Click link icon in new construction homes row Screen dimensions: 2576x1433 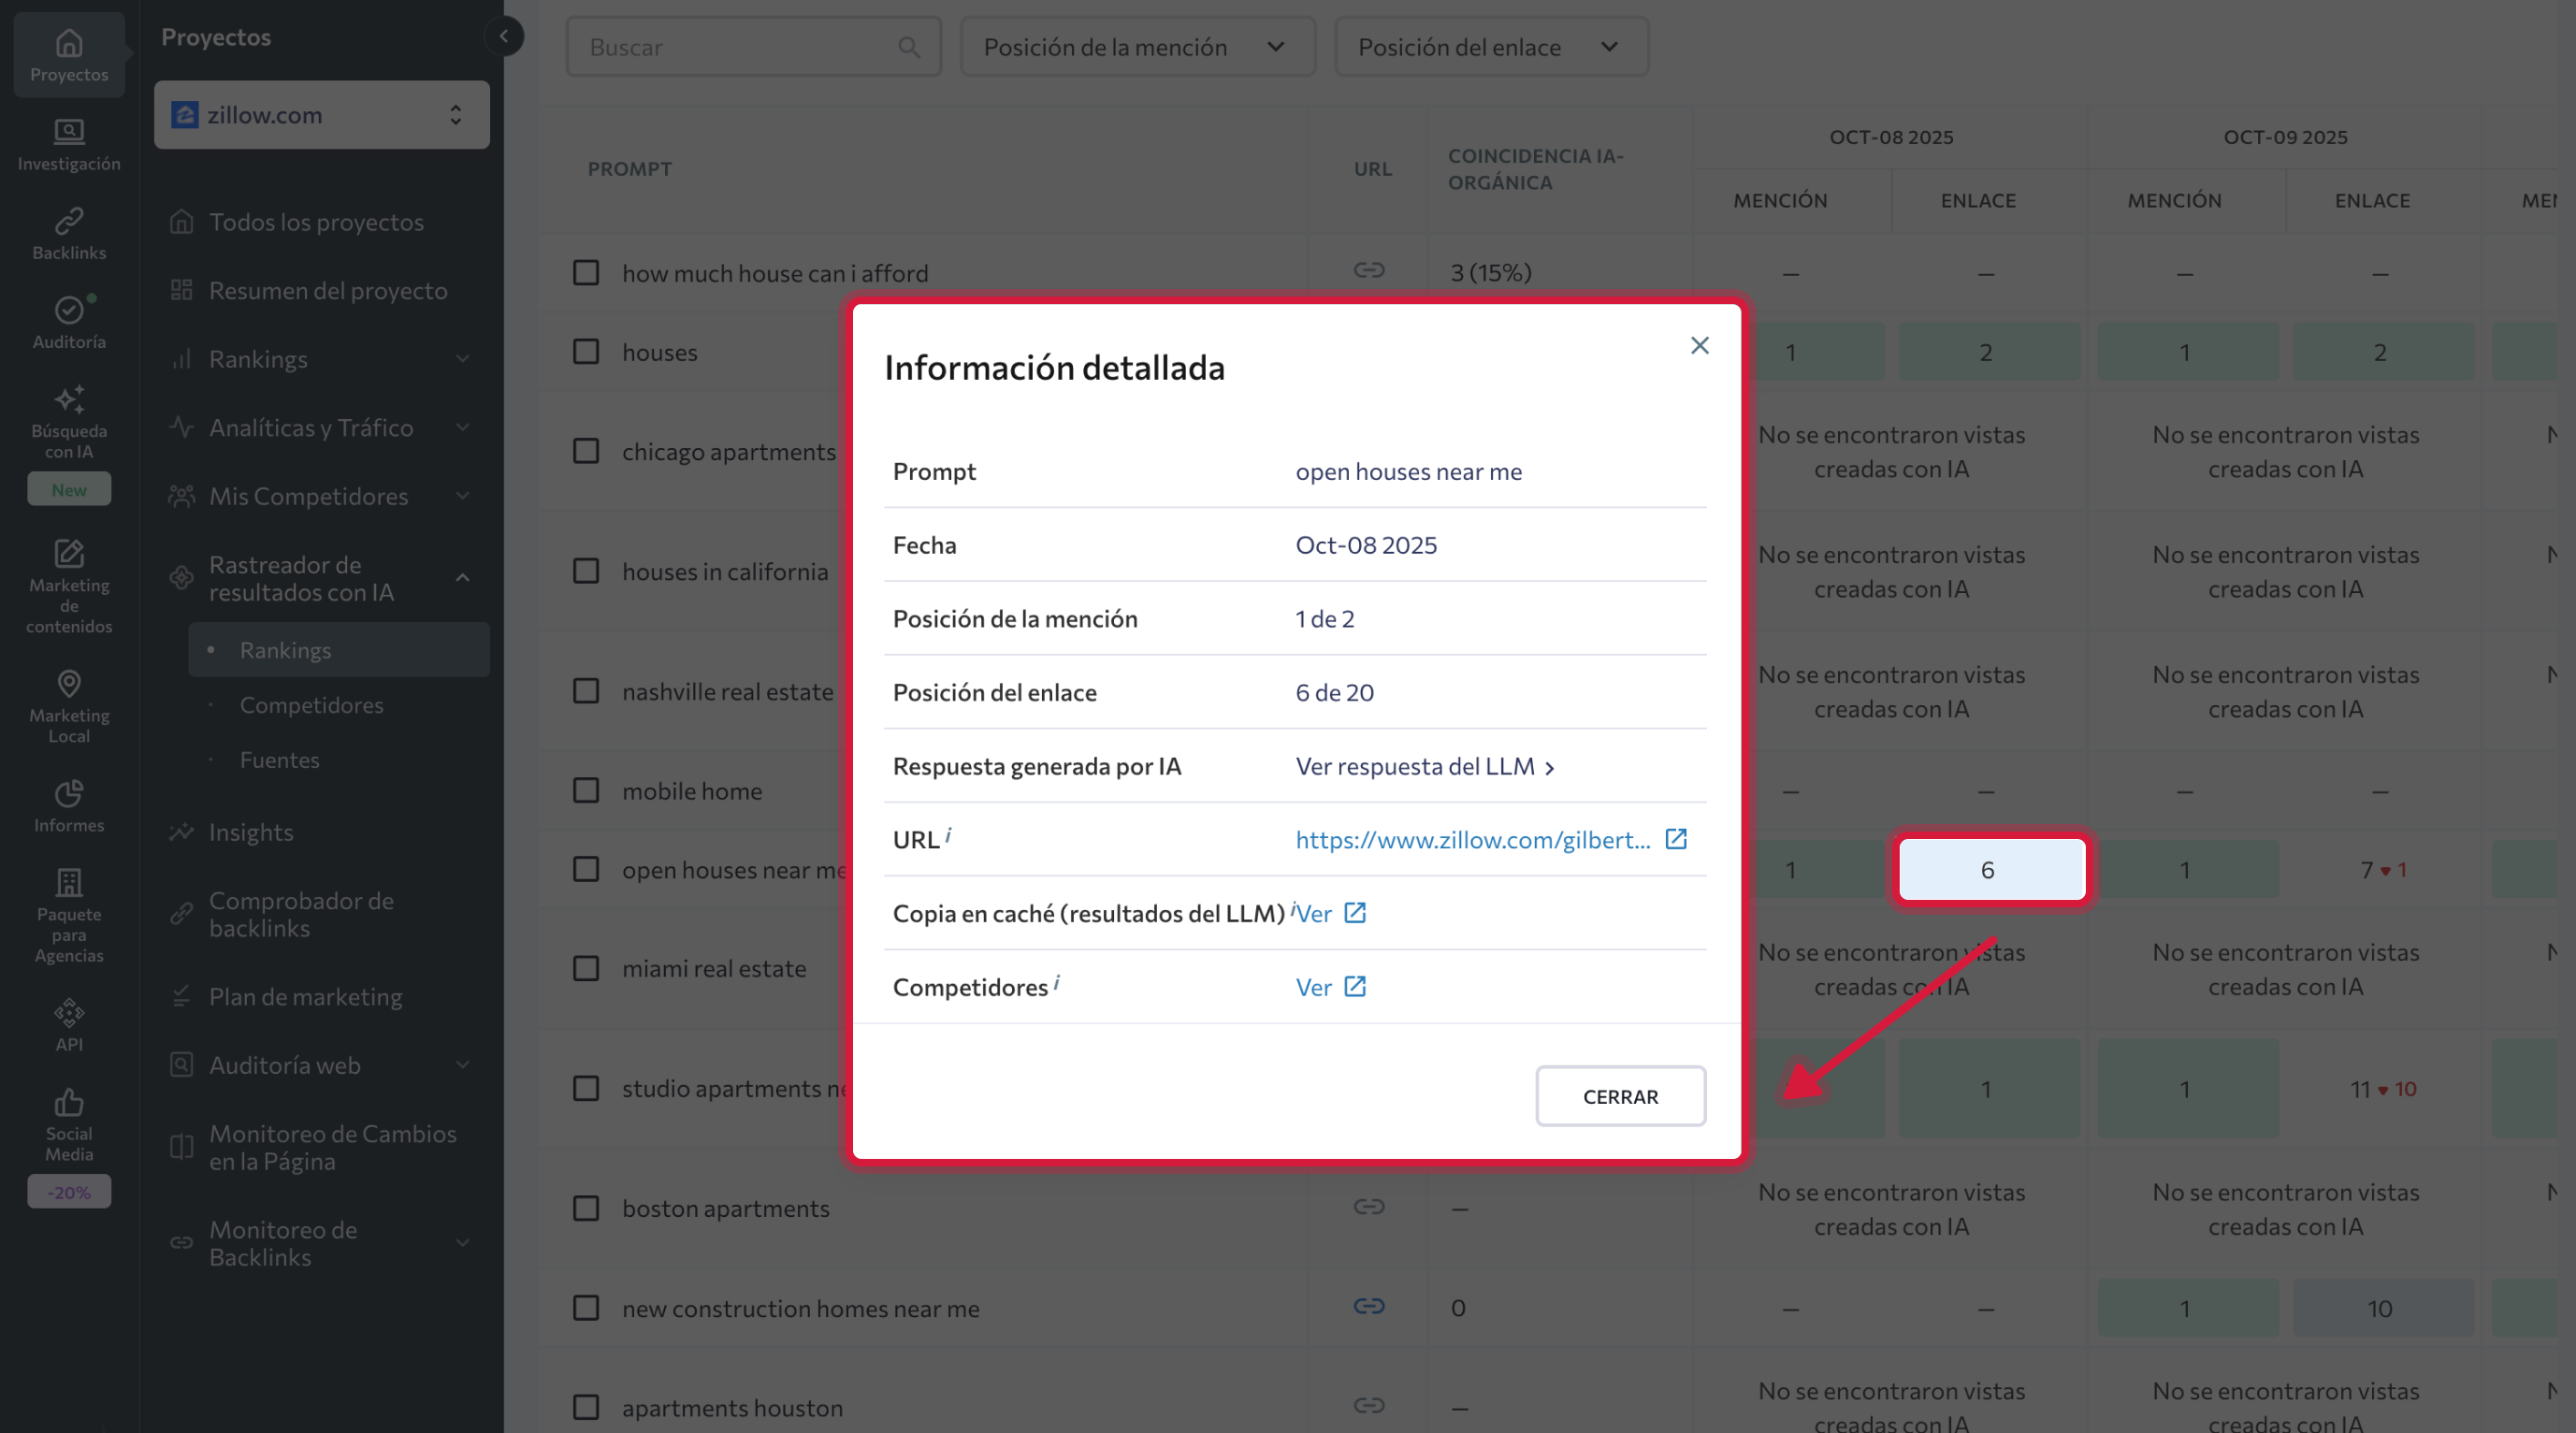click(x=1368, y=1306)
